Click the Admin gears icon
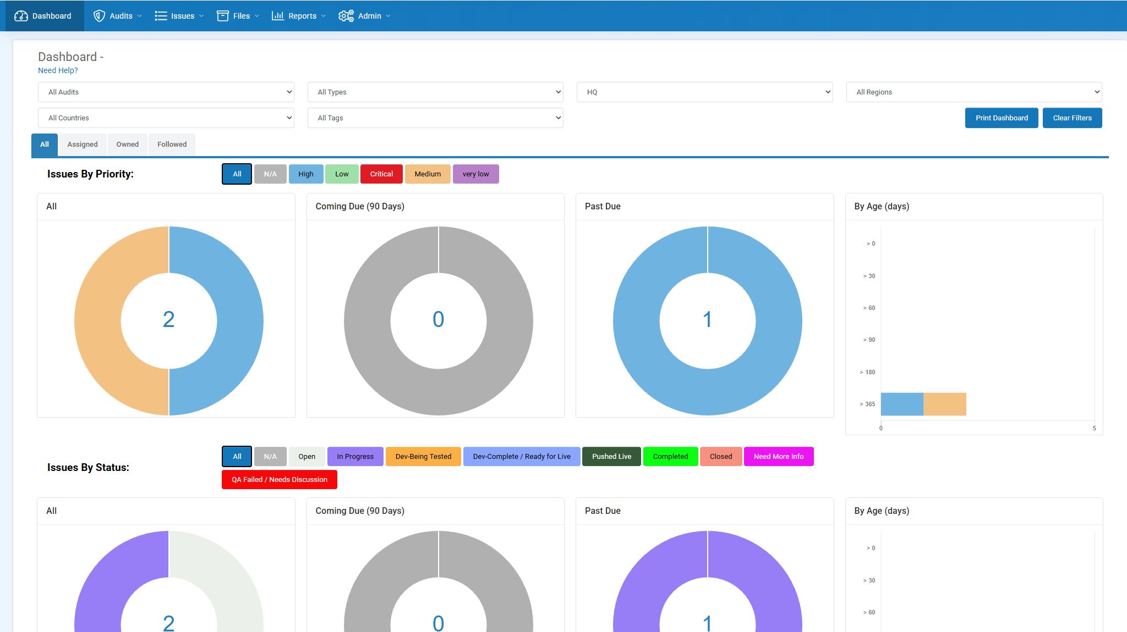The width and height of the screenshot is (1127, 632). pos(346,16)
